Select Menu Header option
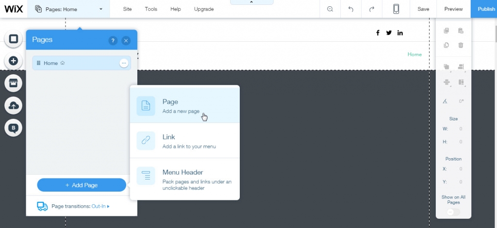Screen dimensions: 497x228 [x=184, y=179]
